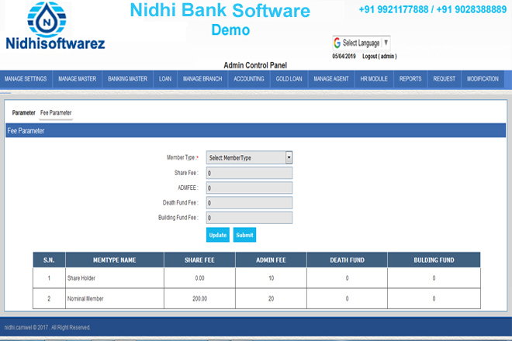Click admin fee value 10
The height and width of the screenshot is (341, 512).
(x=271, y=278)
